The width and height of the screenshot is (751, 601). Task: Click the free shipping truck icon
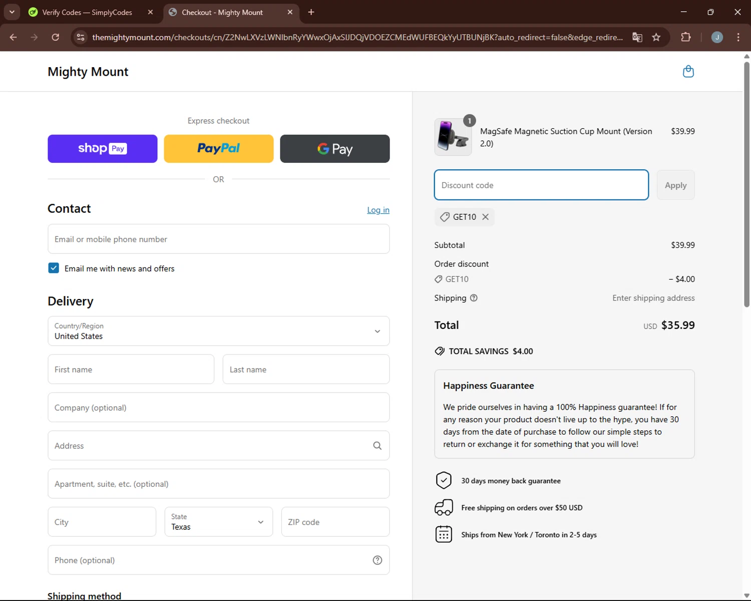[444, 507]
